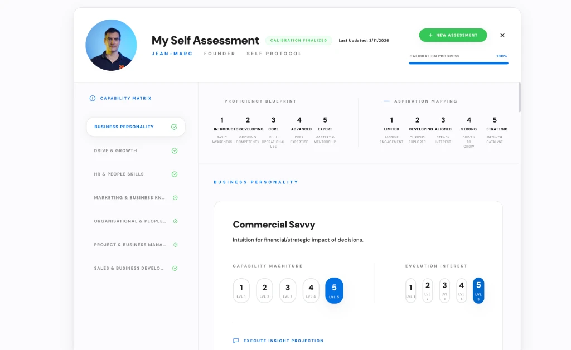The height and width of the screenshot is (350, 571).
Task: Open Project & Business Mana... category
Action: click(x=136, y=245)
